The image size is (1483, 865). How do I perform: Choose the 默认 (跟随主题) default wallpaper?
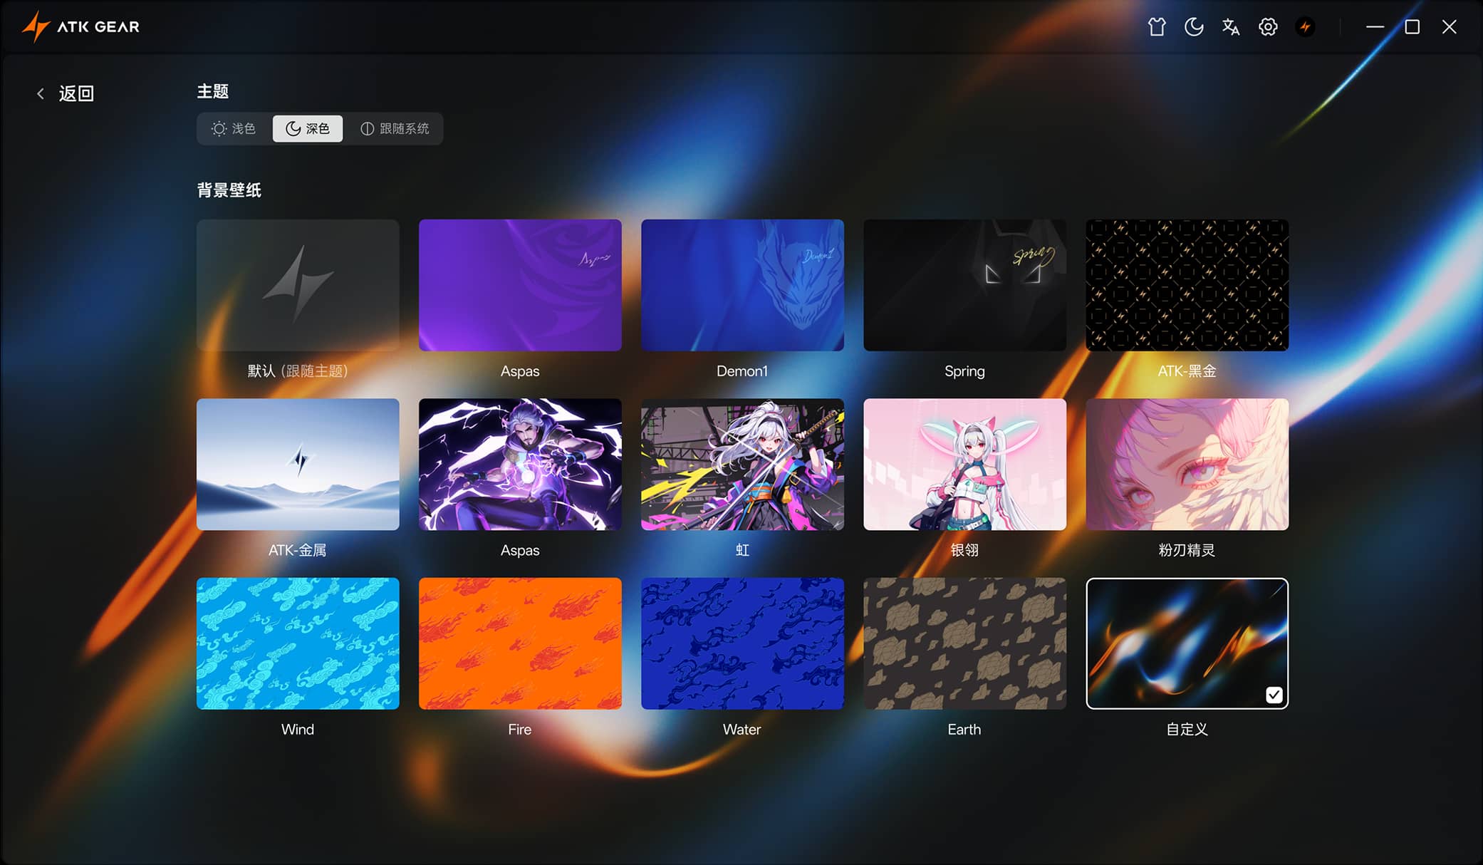point(298,285)
